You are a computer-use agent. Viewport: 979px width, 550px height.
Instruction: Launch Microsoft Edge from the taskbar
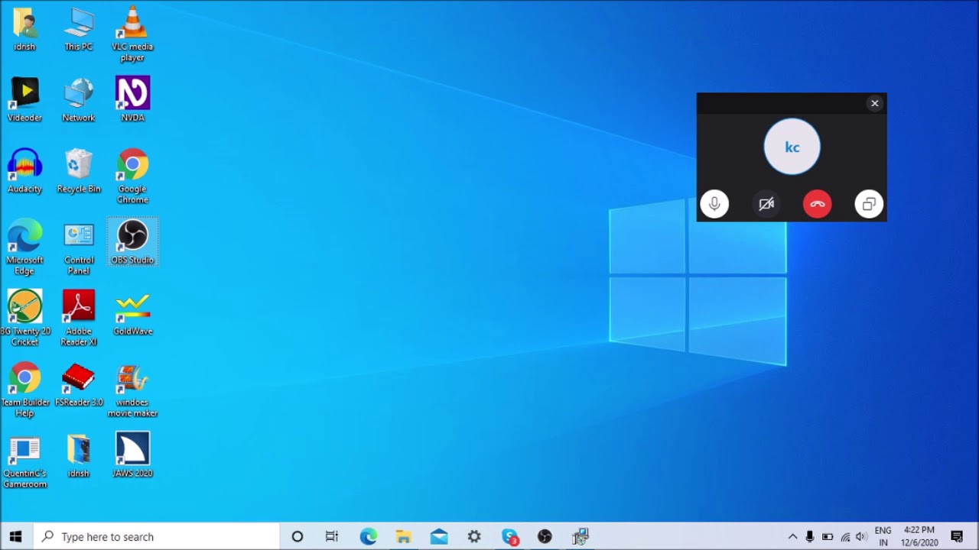(369, 536)
